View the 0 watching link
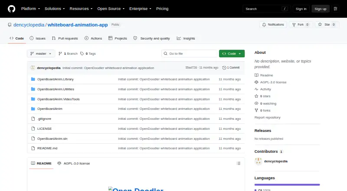The width and height of the screenshot is (347, 191). (x=265, y=103)
